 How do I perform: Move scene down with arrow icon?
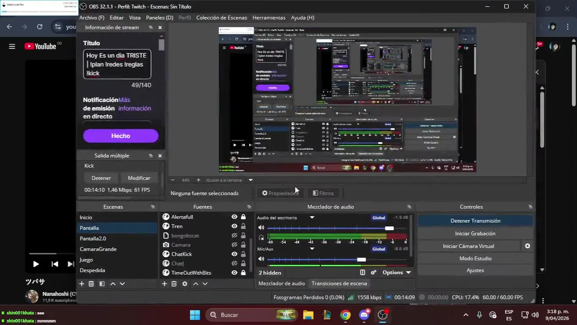(x=122, y=283)
